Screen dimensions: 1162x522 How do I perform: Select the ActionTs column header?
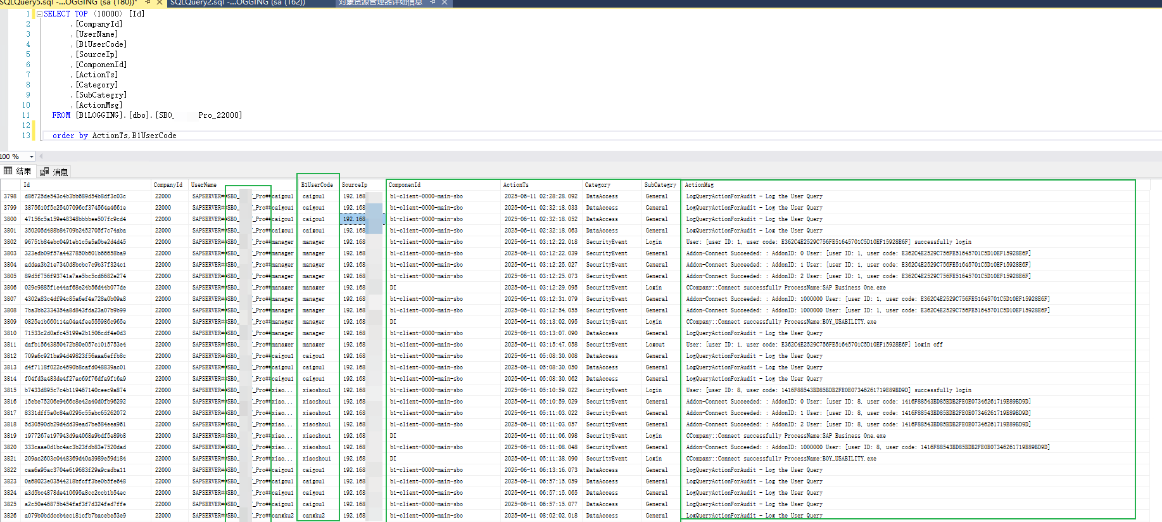pos(541,185)
